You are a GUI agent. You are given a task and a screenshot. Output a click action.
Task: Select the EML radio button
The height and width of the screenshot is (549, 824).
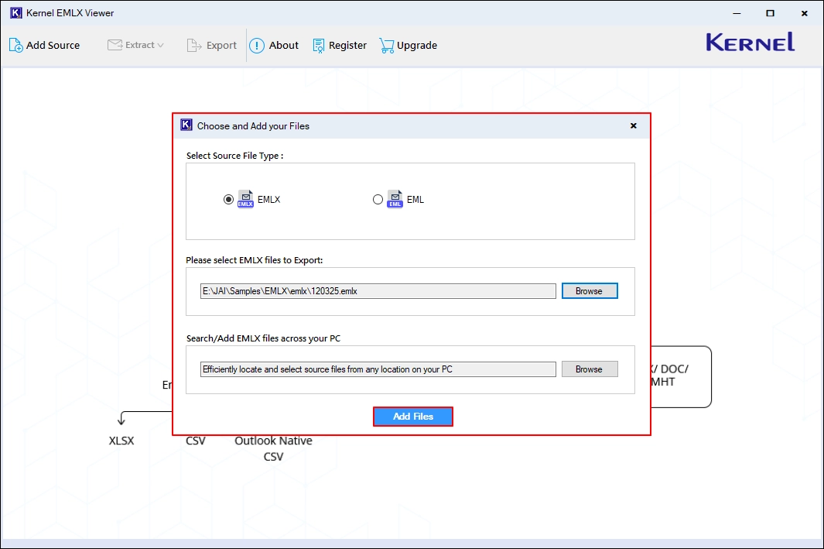pyautogui.click(x=378, y=199)
